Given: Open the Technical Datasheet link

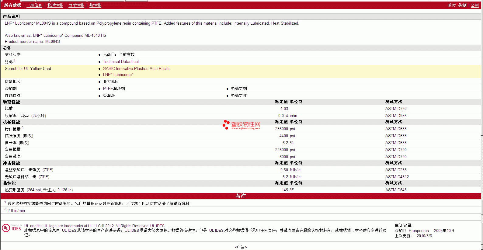Looking at the screenshot, I should point(121,62).
